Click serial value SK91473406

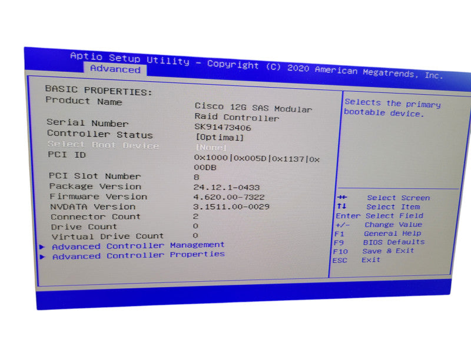[223, 127]
